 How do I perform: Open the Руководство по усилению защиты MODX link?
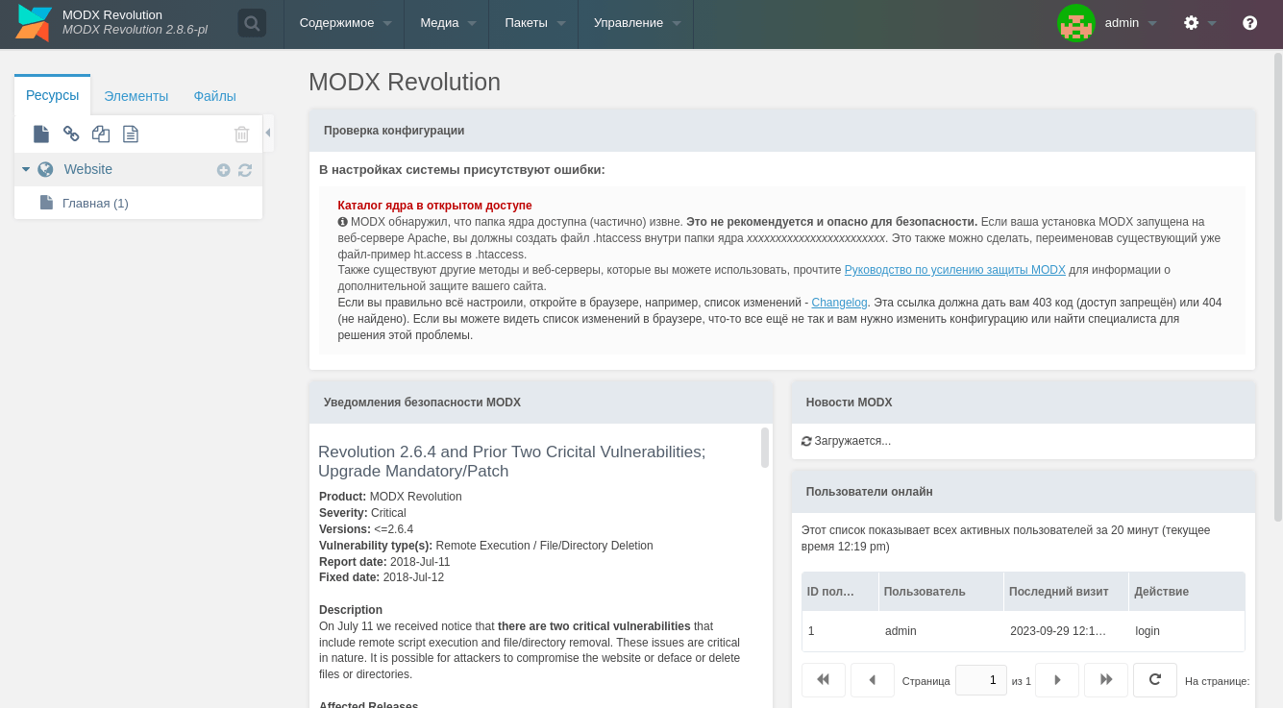pos(955,270)
